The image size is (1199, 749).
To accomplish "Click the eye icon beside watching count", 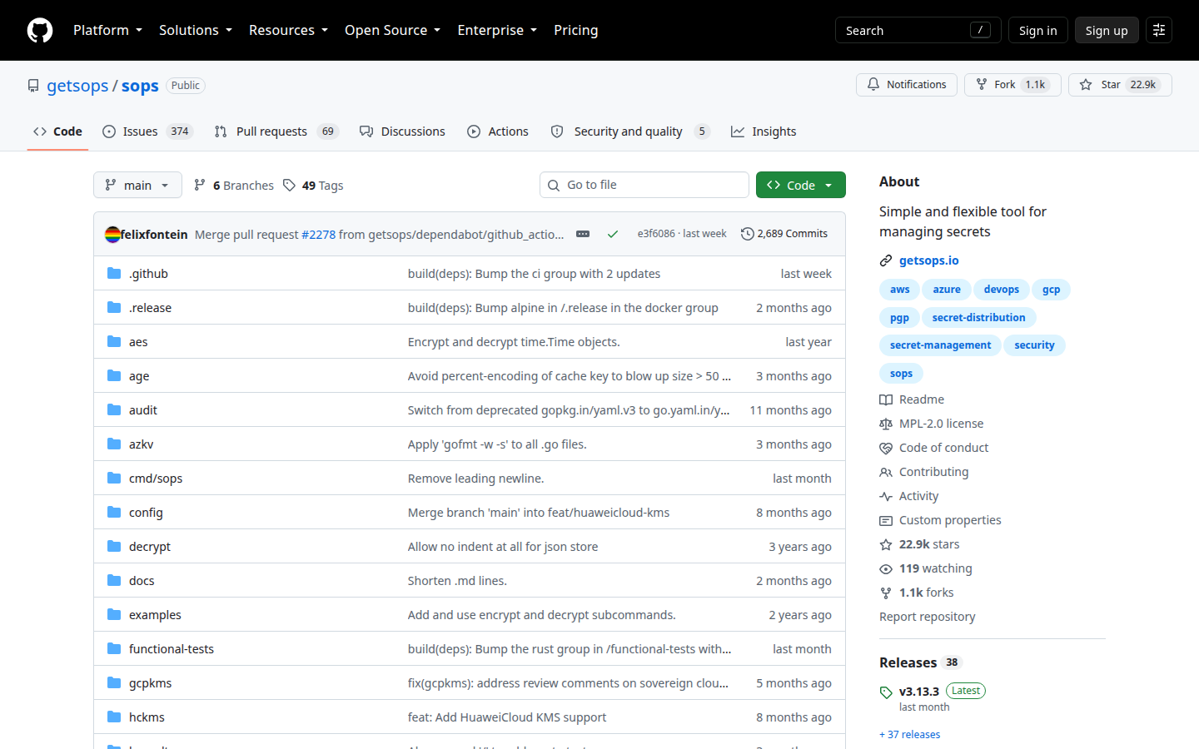I will pyautogui.click(x=886, y=568).
